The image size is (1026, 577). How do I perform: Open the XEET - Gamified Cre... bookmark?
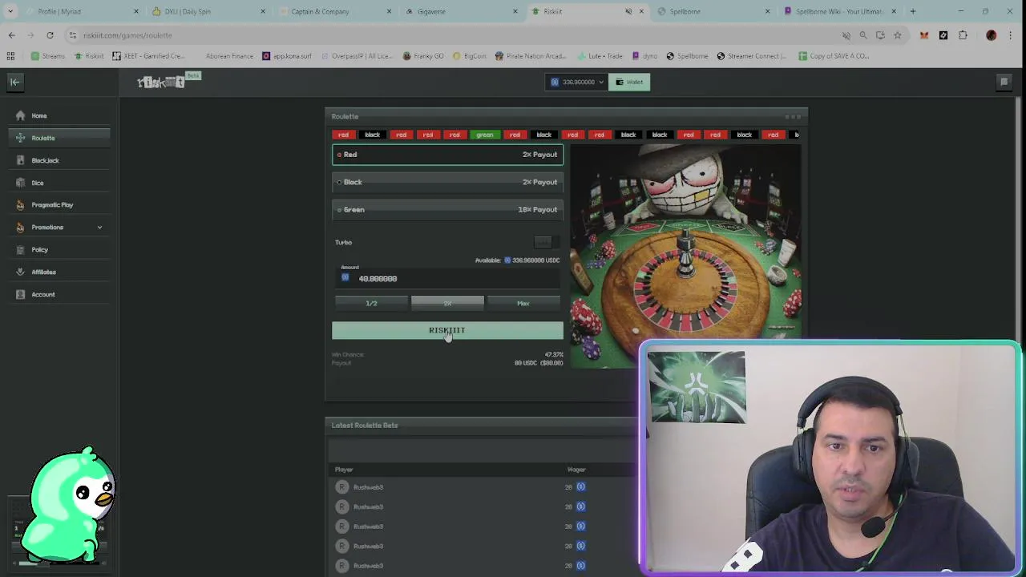click(148, 56)
